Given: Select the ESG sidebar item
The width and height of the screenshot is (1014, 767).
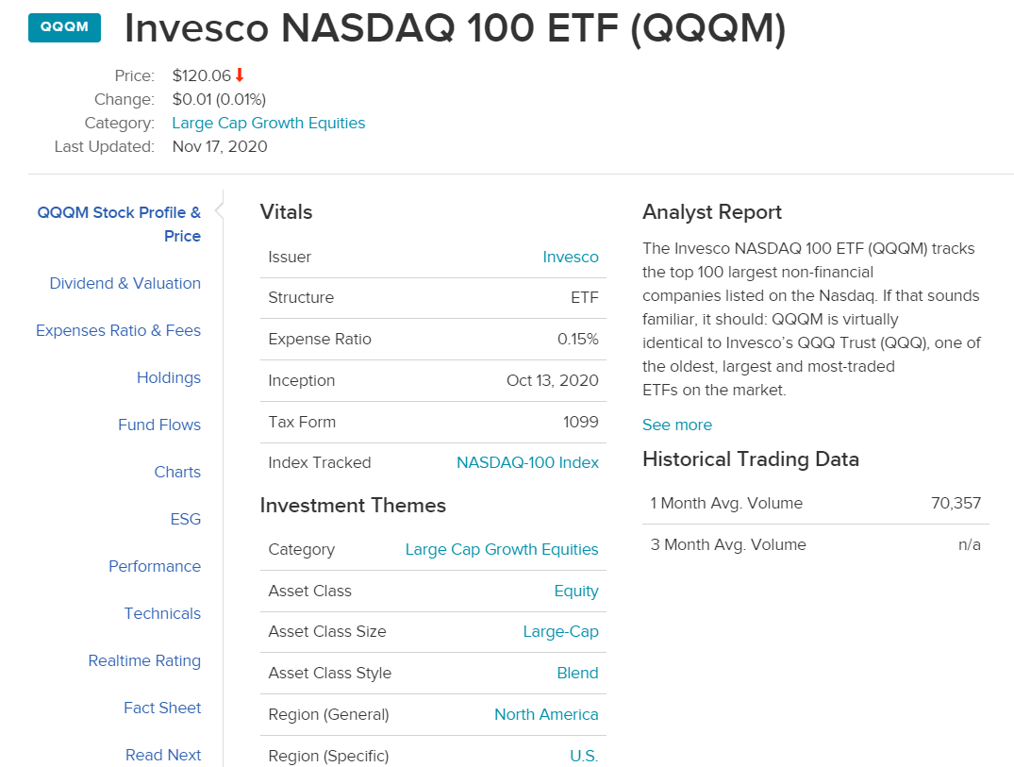Looking at the screenshot, I should click(186, 519).
